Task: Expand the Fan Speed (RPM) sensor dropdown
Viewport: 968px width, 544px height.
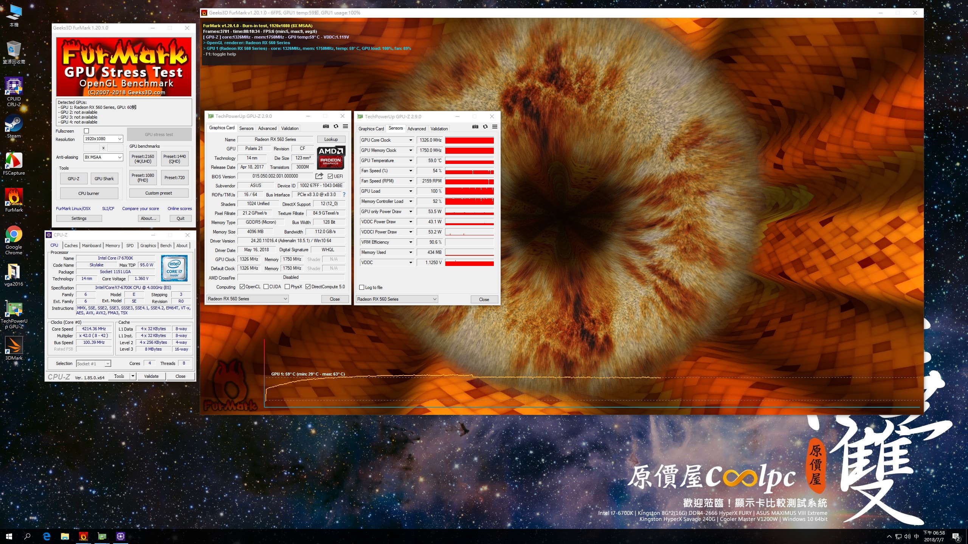Action: (411, 181)
